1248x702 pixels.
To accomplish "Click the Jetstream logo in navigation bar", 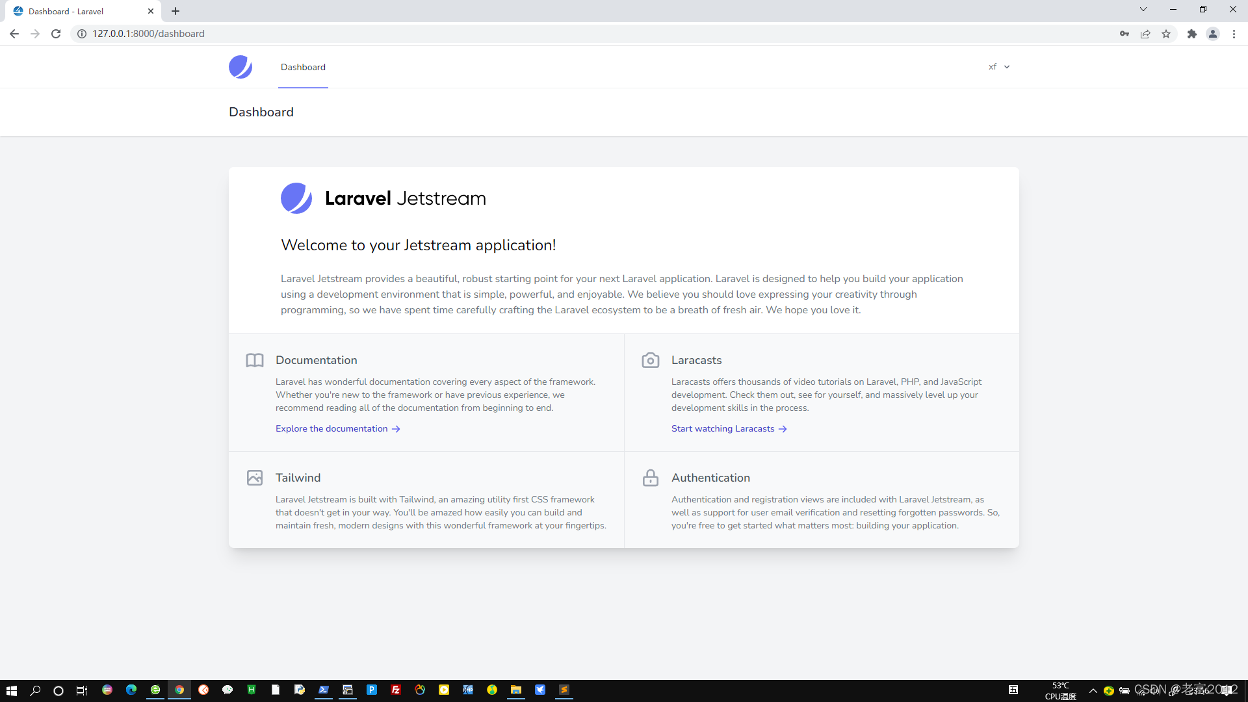I will 240,67.
